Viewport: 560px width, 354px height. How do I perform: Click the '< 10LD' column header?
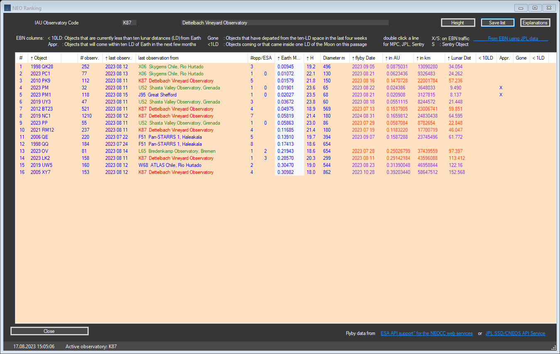coord(486,58)
